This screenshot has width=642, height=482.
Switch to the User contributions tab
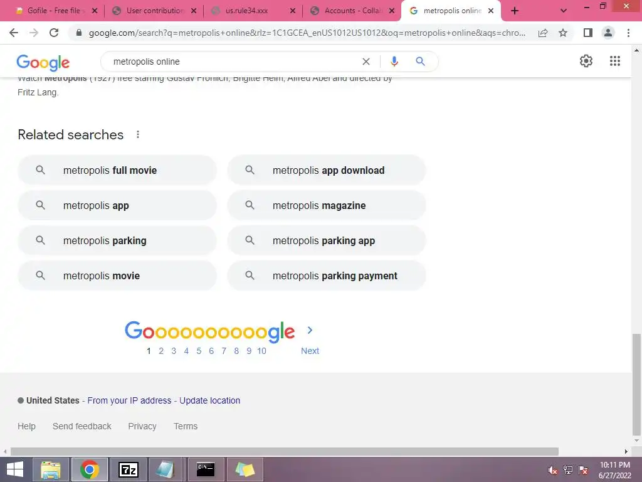(x=154, y=11)
